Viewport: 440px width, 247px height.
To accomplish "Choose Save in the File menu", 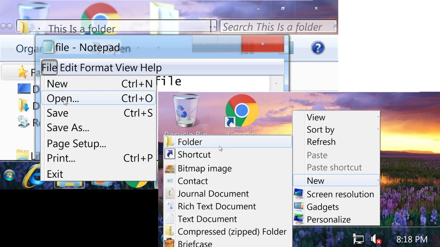I will pos(99,113).
